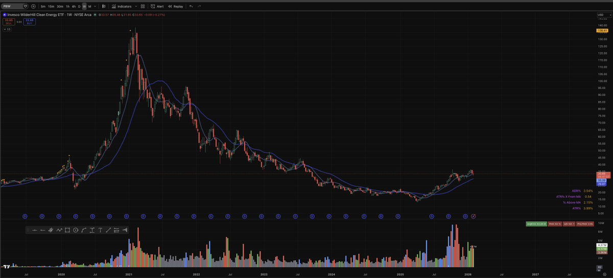This screenshot has width=613, height=278.
Task: Select the zigzag path drawing tool
Action: click(59, 230)
